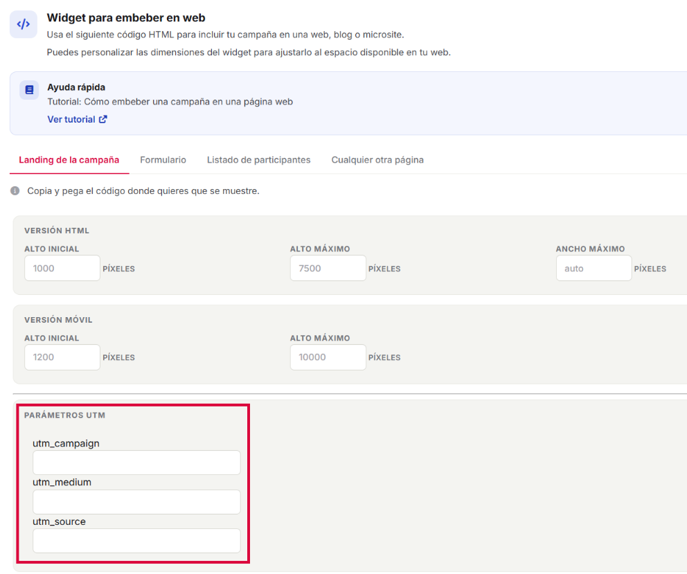Screen dimensions: 687x574
Task: Focus the mobile Alto inicial field showing 1200
Action: coord(62,357)
